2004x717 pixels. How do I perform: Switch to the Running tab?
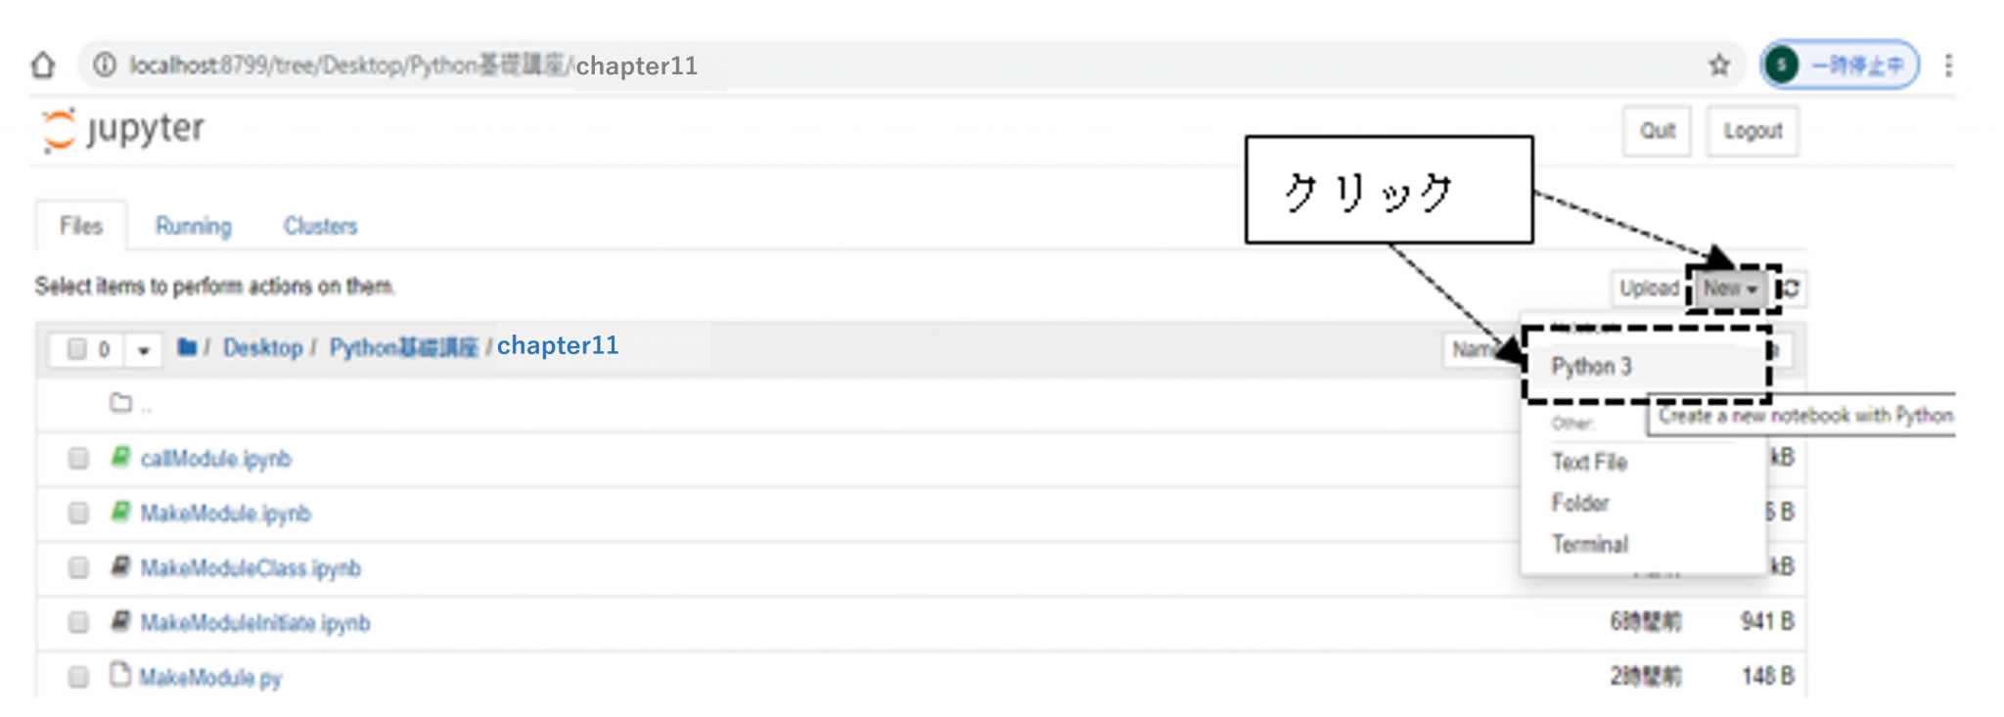tap(193, 227)
